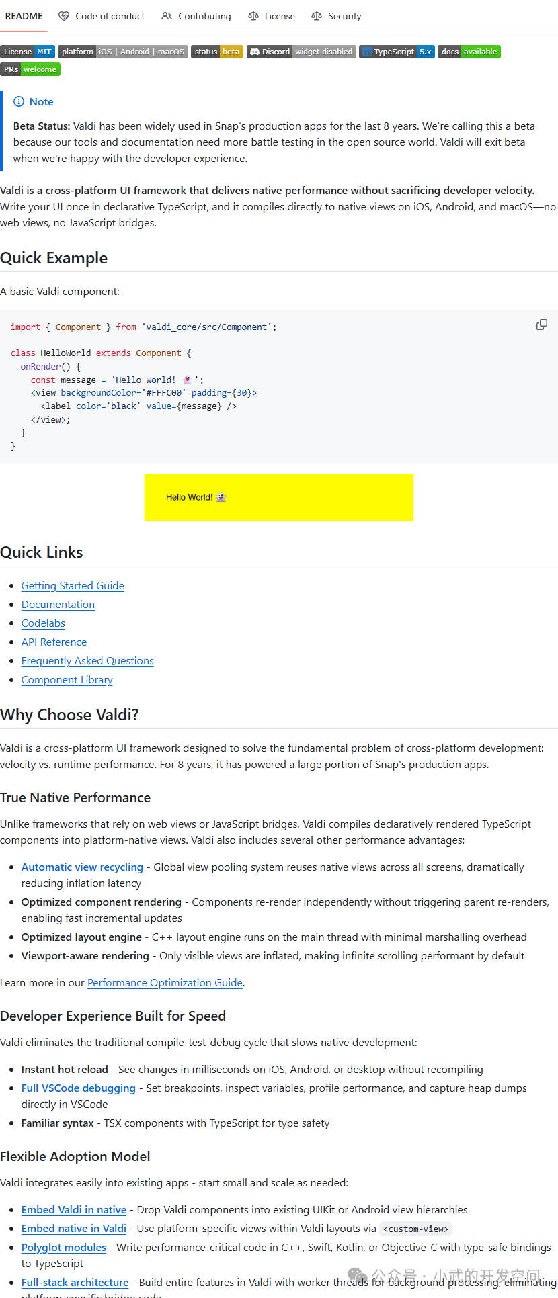Click the 'Optimized layout engine' bold text
Image resolution: width=558 pixels, height=1298 pixels.
click(x=81, y=937)
